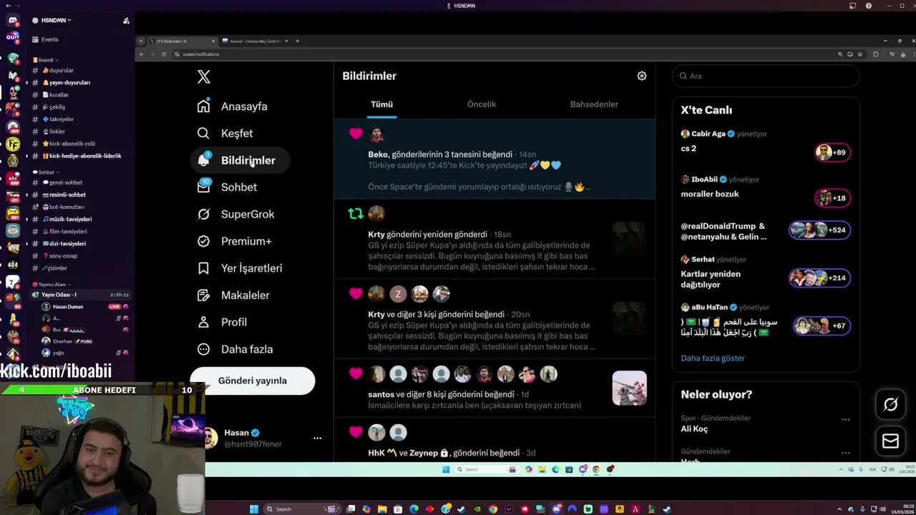The width and height of the screenshot is (916, 515).
Task: Open the Windows Start button on taskbar
Action: pyautogui.click(x=253, y=509)
